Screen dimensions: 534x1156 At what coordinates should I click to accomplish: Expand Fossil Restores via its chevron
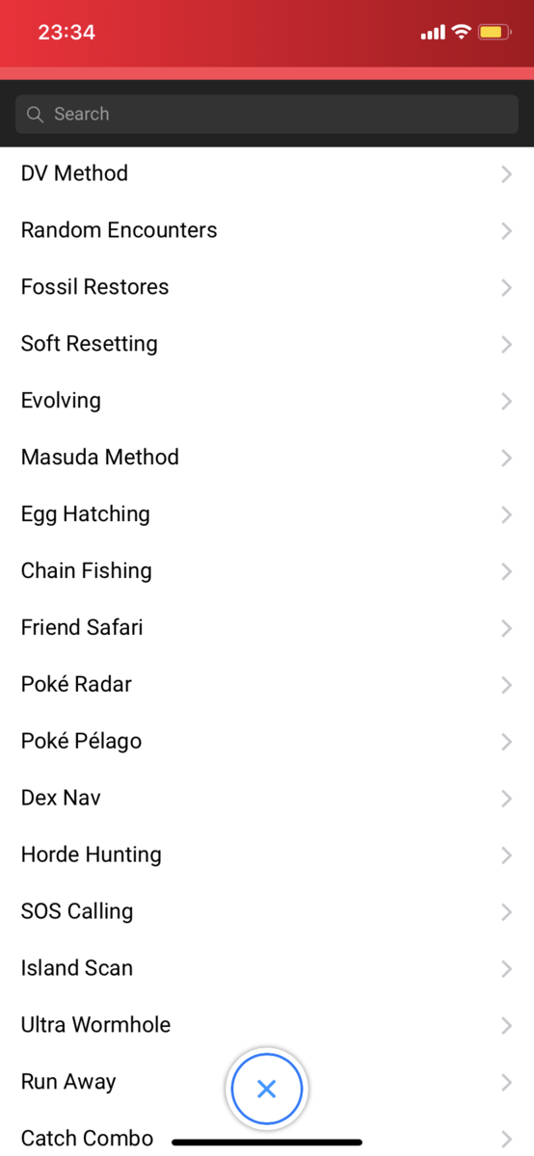(507, 287)
